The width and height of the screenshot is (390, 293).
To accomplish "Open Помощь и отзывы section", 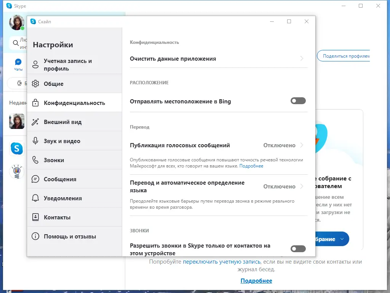I will [x=74, y=236].
